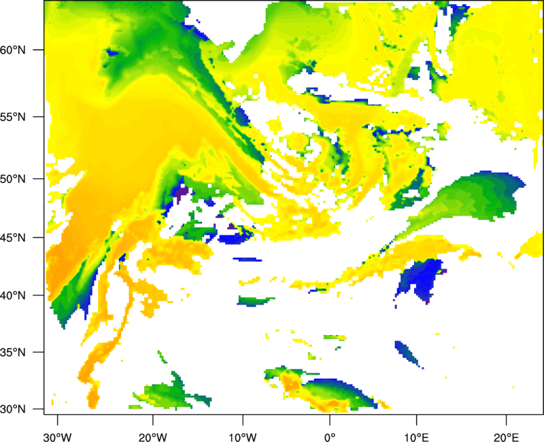
Task: Click the 35°N latitude label
Action: tap(13, 352)
